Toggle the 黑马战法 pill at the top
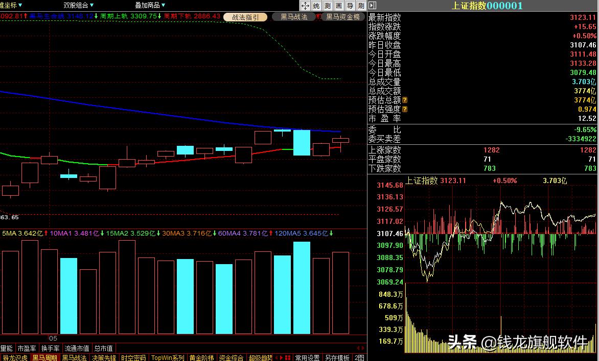 pos(294,17)
